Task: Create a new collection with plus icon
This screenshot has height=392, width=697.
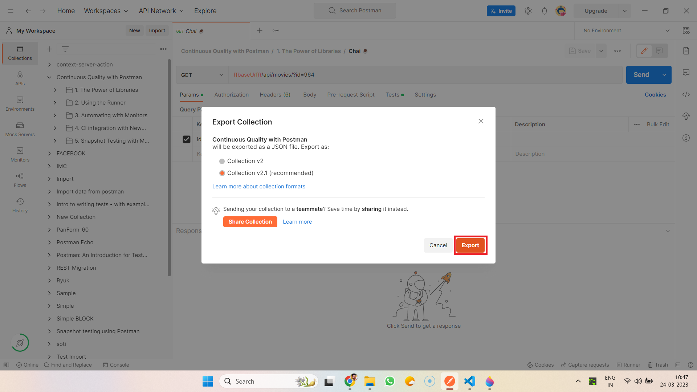Action: pyautogui.click(x=49, y=49)
